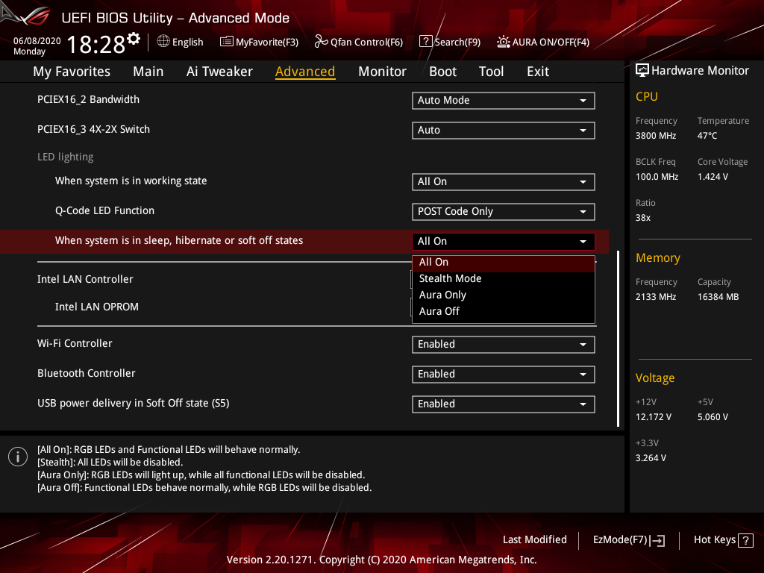Select the Wi-Fi Controller label

coord(75,343)
